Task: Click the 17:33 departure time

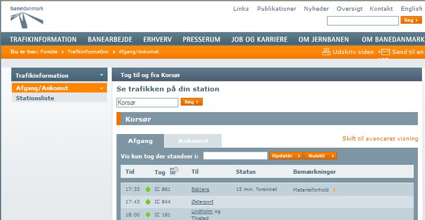Action: click(133, 189)
